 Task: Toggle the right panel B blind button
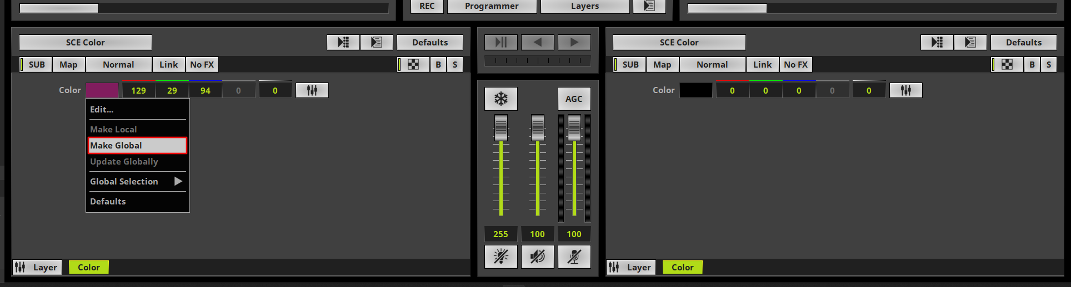tap(1032, 65)
